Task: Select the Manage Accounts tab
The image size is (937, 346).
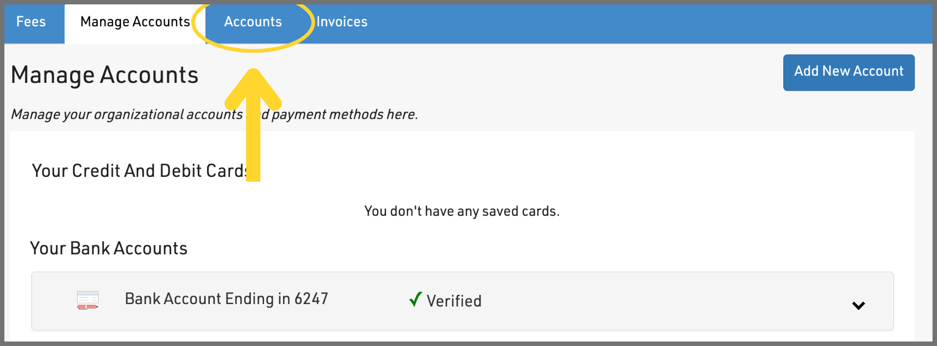Action: 135,22
